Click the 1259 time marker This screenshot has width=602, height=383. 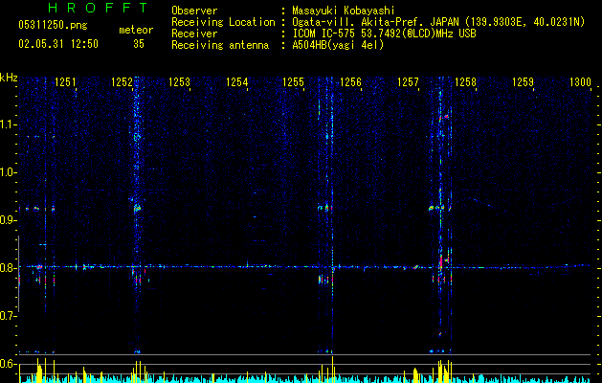523,82
